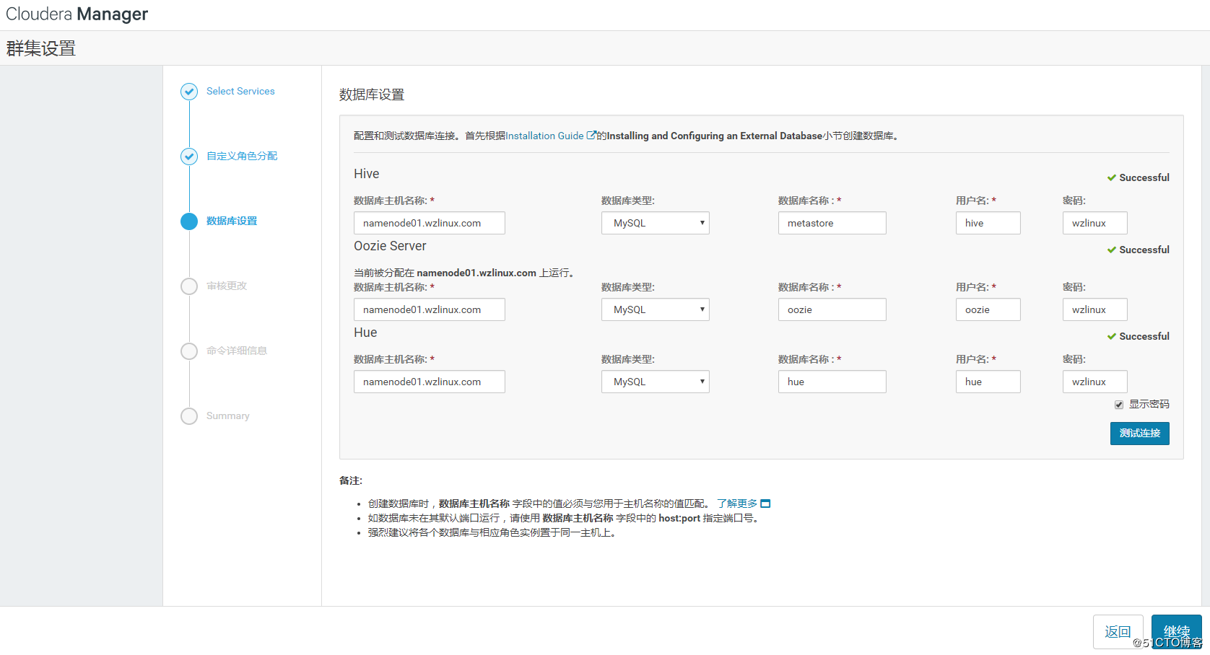Click the Oozie Server username field

(x=988, y=309)
